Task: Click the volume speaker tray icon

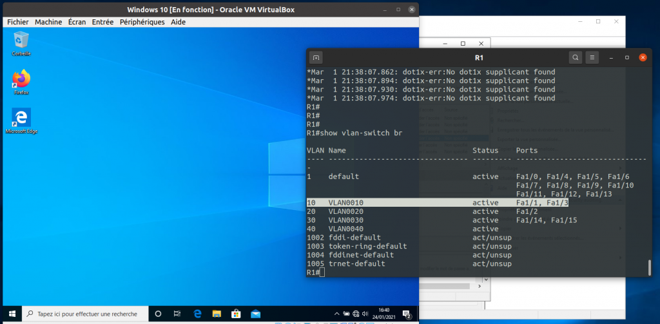Action: [x=365, y=314]
